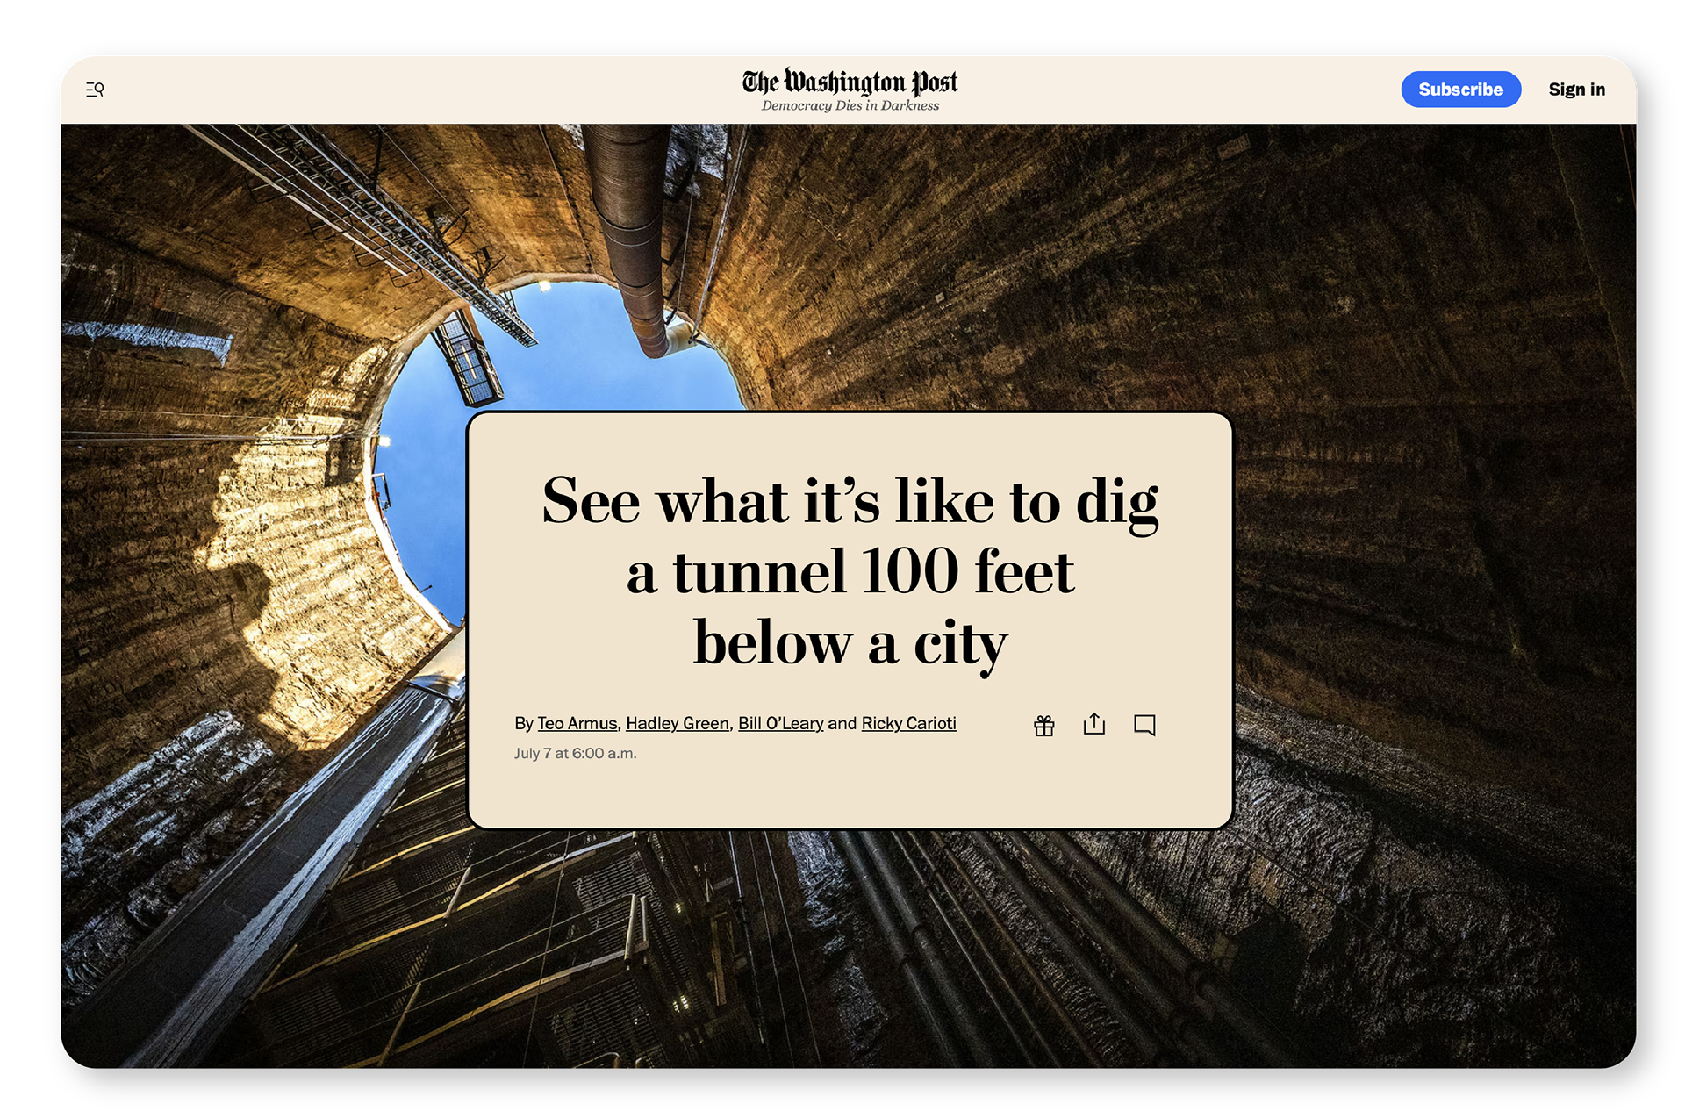The height and width of the screenshot is (1118, 1685).
Task: Visit Ricky Carioti's author page
Action: click(x=908, y=723)
